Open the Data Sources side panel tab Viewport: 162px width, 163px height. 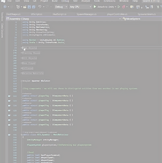[2, 30]
